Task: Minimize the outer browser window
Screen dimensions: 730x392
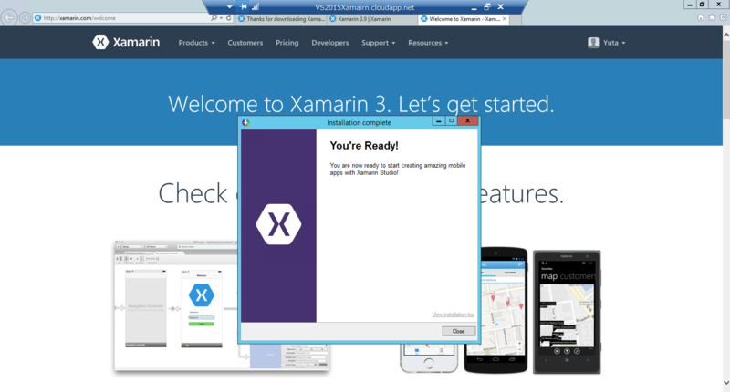Action: pyautogui.click(x=690, y=5)
